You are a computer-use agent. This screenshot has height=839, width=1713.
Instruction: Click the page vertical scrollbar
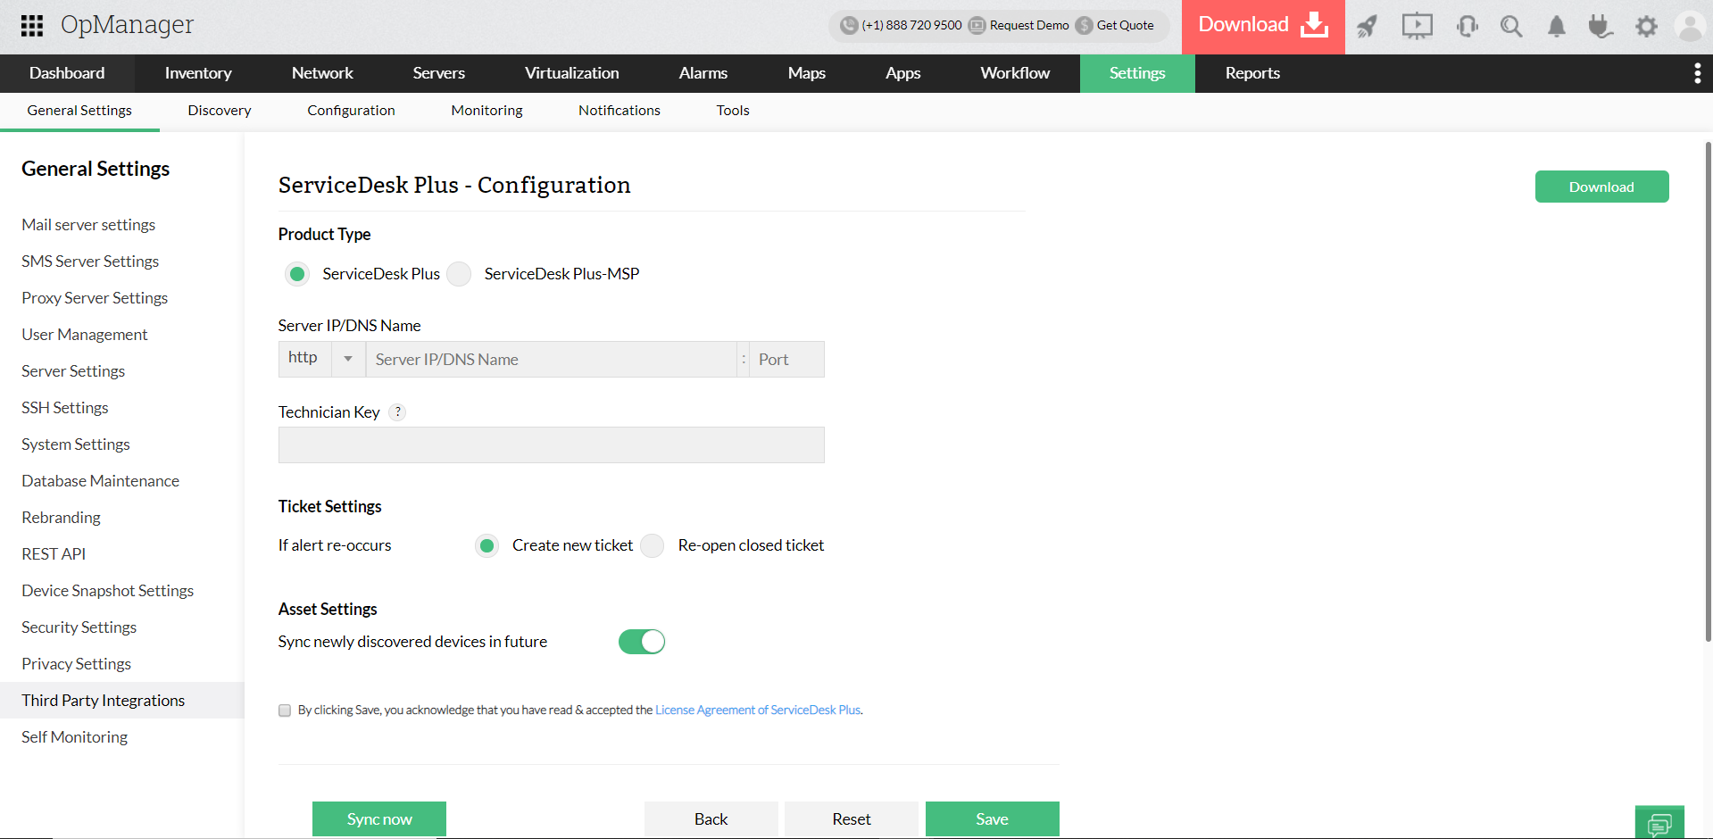(1709, 391)
